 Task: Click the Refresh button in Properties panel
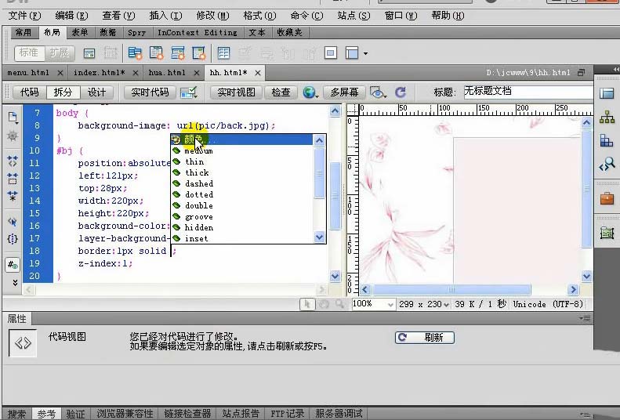pos(425,338)
